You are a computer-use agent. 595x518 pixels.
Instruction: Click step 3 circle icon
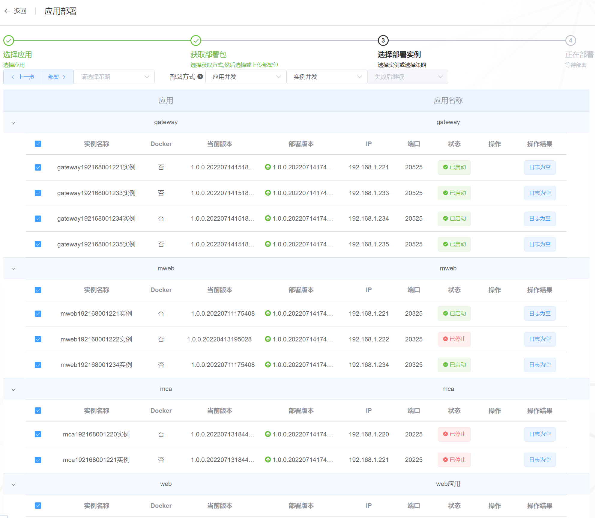[383, 40]
